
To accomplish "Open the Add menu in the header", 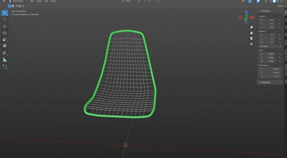I will pyautogui.click(x=46, y=1).
